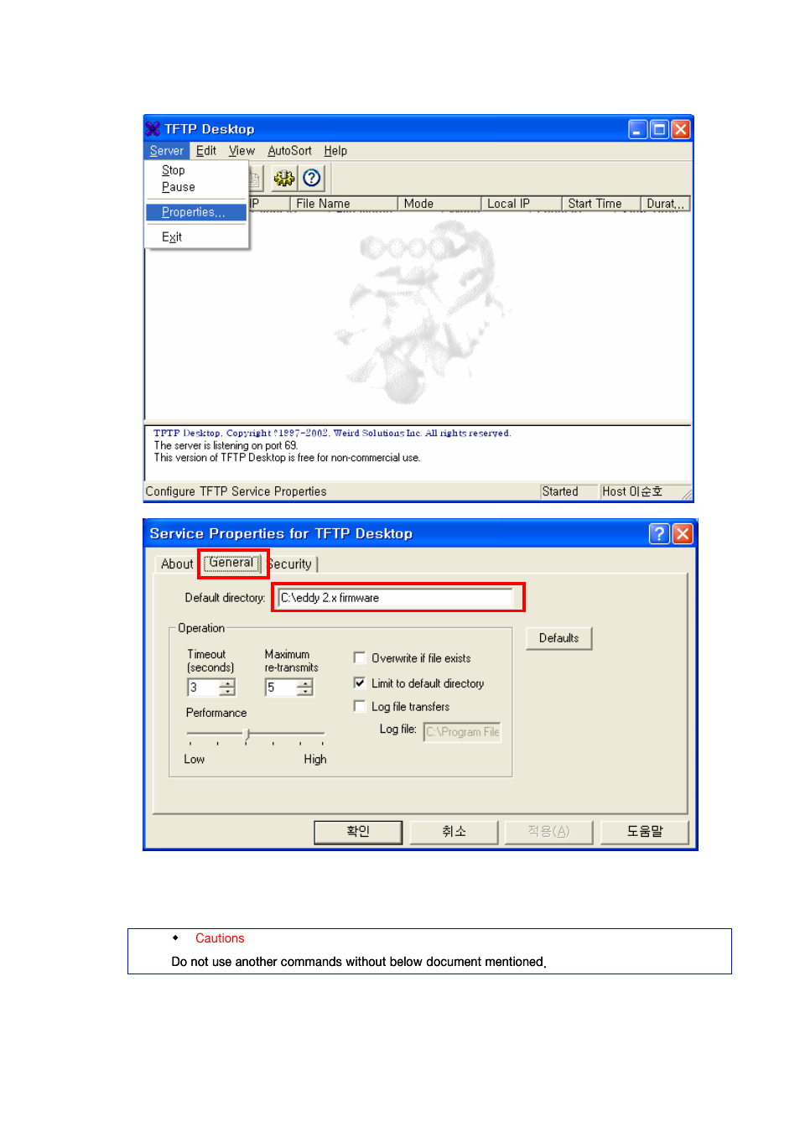Minimize the TFTP Desktop window
Screen dimensions: 800x1132
pos(637,129)
